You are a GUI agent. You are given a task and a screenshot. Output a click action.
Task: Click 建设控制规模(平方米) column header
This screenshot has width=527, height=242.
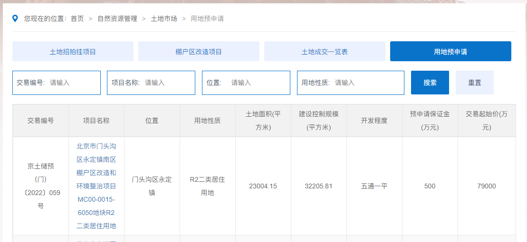[x=318, y=121]
